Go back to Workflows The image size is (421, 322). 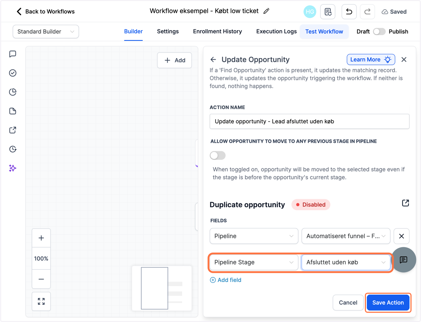[46, 12]
